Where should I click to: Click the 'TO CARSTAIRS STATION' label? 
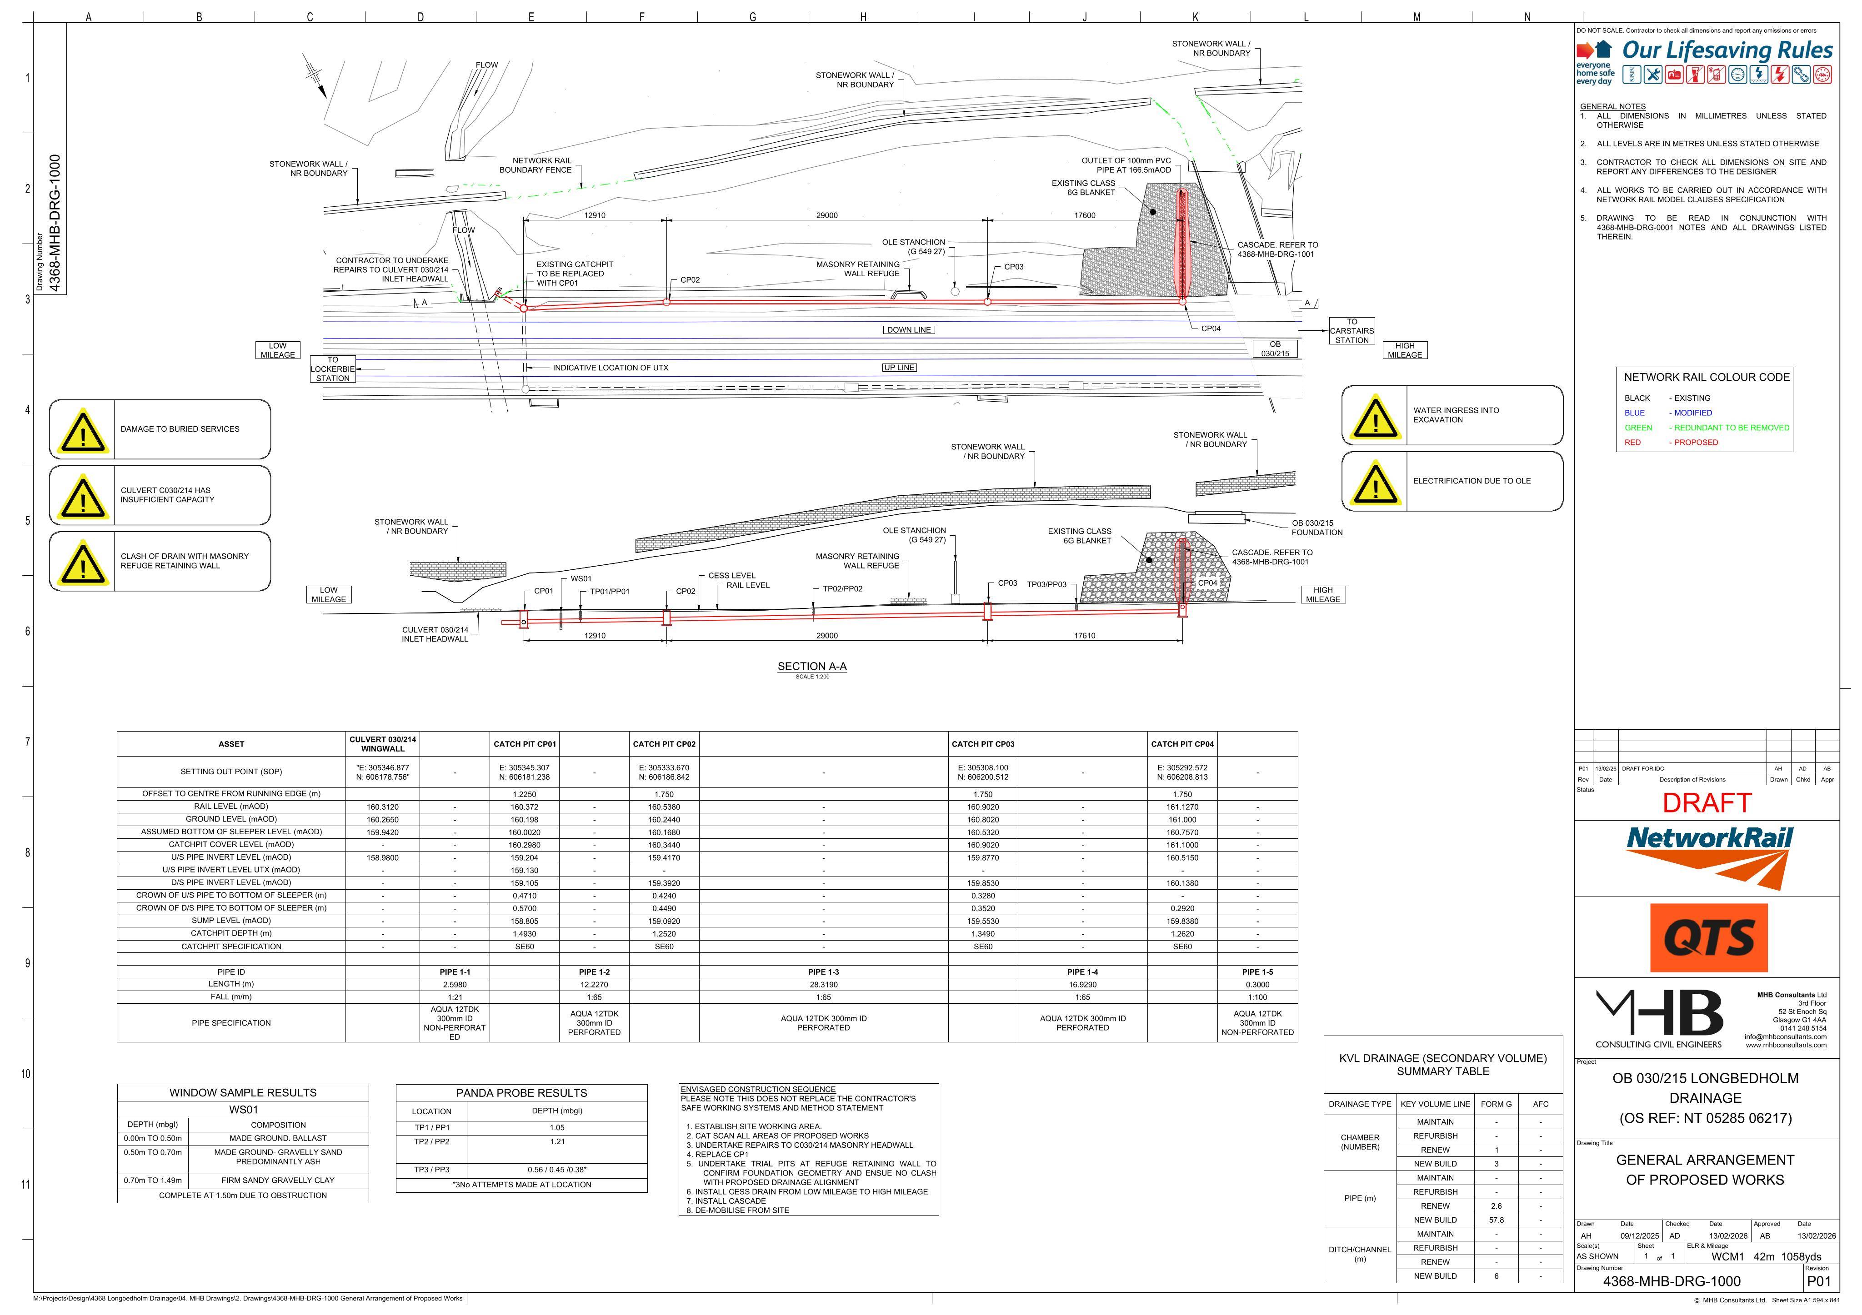(1352, 331)
